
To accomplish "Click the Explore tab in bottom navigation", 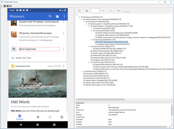I will click(x=20, y=117).
